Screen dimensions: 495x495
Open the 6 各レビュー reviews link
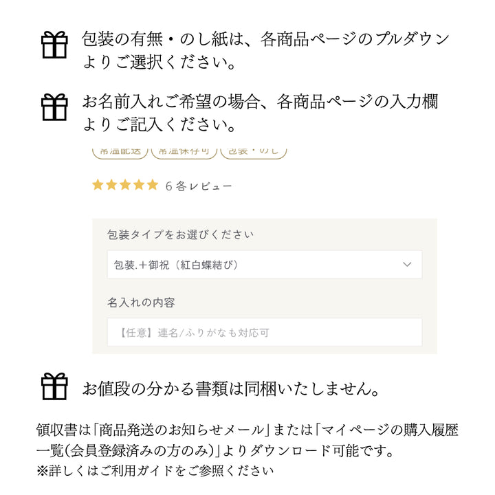tap(199, 186)
